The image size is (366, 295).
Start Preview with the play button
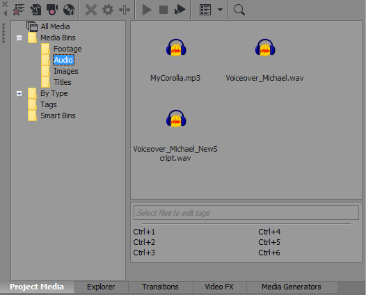pyautogui.click(x=147, y=10)
